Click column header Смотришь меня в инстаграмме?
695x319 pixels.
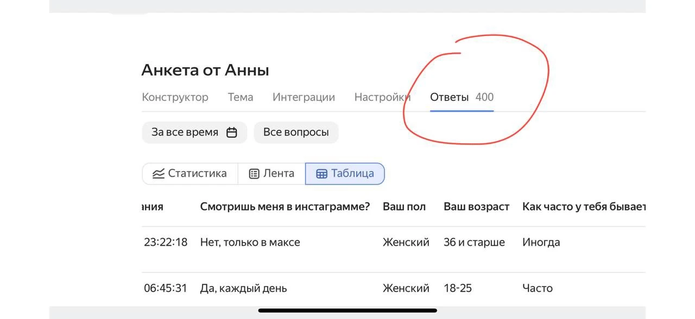[x=285, y=207]
